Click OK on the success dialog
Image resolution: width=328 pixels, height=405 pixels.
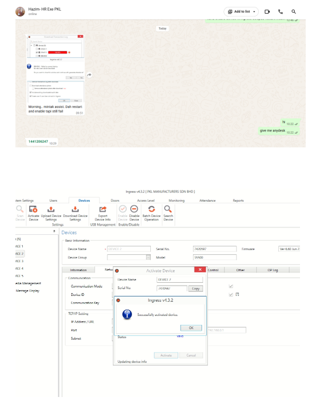(x=191, y=328)
